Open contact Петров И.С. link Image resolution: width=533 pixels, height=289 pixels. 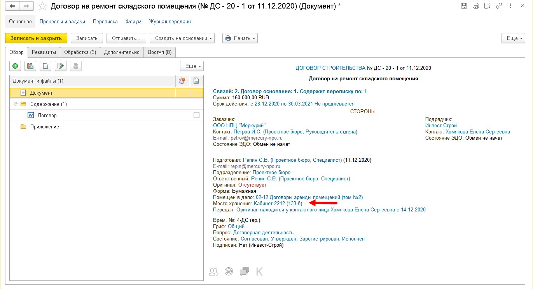[x=295, y=132]
